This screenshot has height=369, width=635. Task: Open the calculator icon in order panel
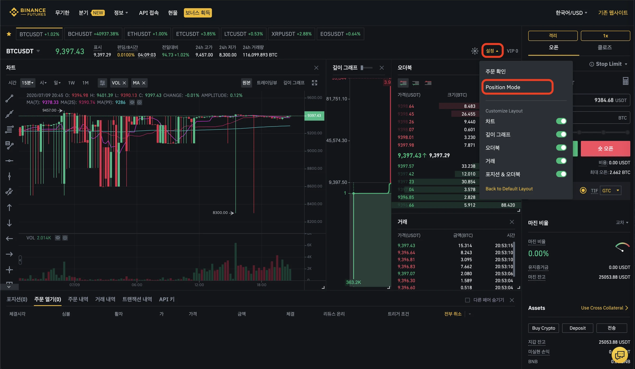click(x=625, y=81)
